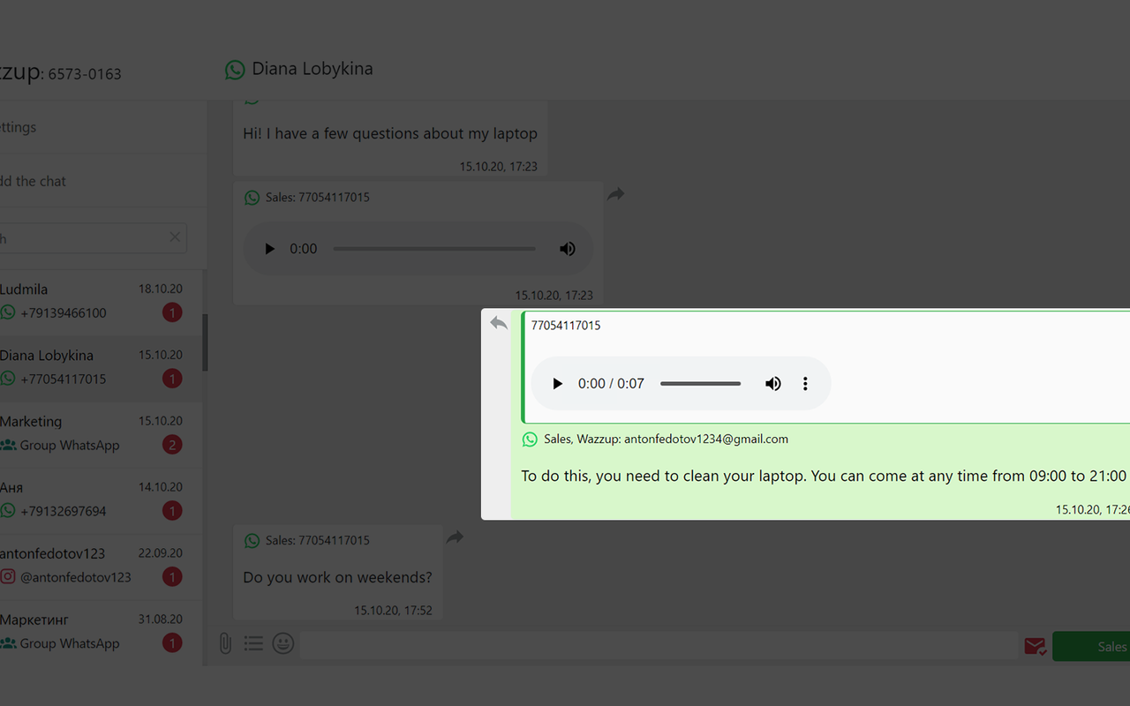1130x706 pixels.
Task: Click the antonfedotov1234@gmail.com sender label
Action: [706, 439]
